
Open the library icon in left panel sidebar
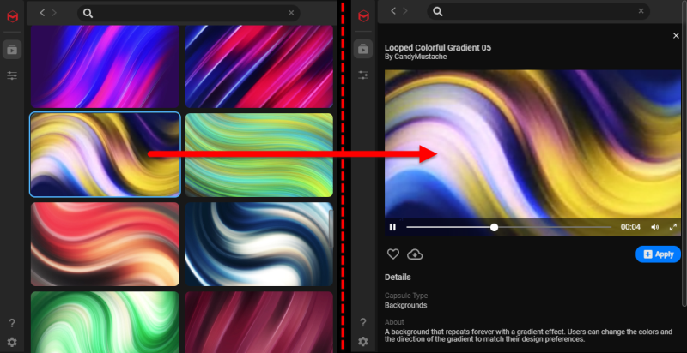12,50
